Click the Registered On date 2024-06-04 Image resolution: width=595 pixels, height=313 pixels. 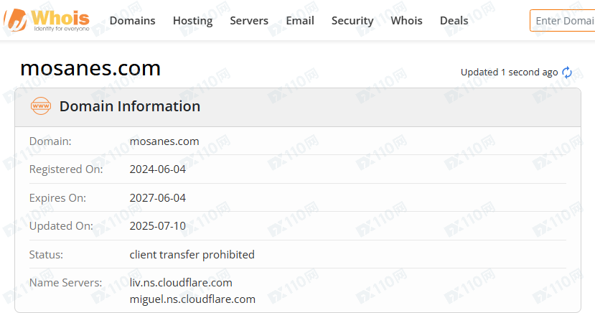tap(157, 169)
